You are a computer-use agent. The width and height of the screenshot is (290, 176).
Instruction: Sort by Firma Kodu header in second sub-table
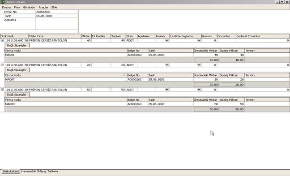(x=66, y=75)
